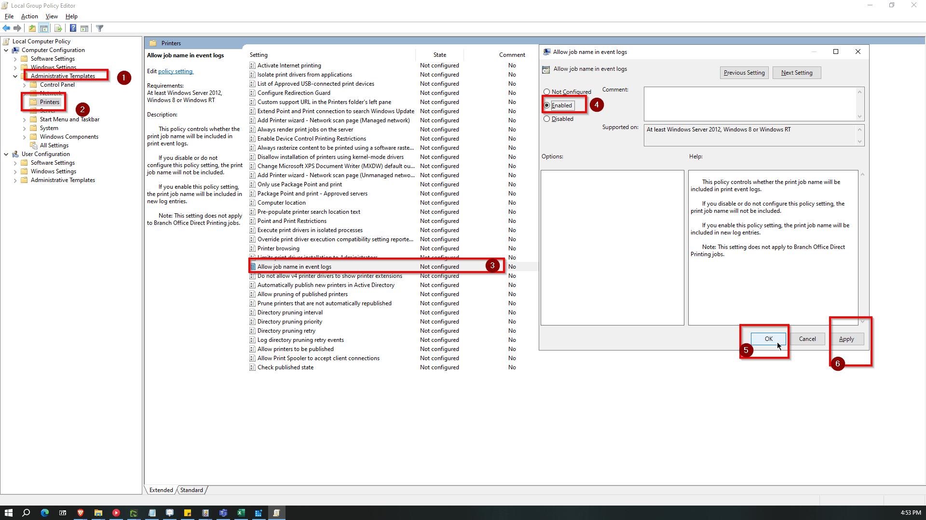Viewport: 926px width, 520px height.
Task: Click the Help text scrollbar down arrow
Action: pos(862,321)
